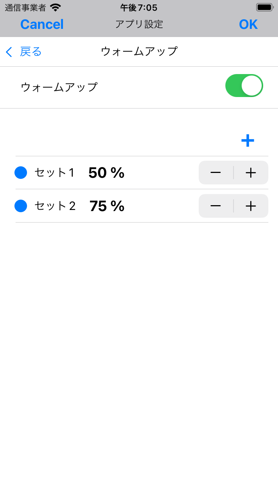
Task: Tap the blue dot beside セット1
Action: pos(21,173)
